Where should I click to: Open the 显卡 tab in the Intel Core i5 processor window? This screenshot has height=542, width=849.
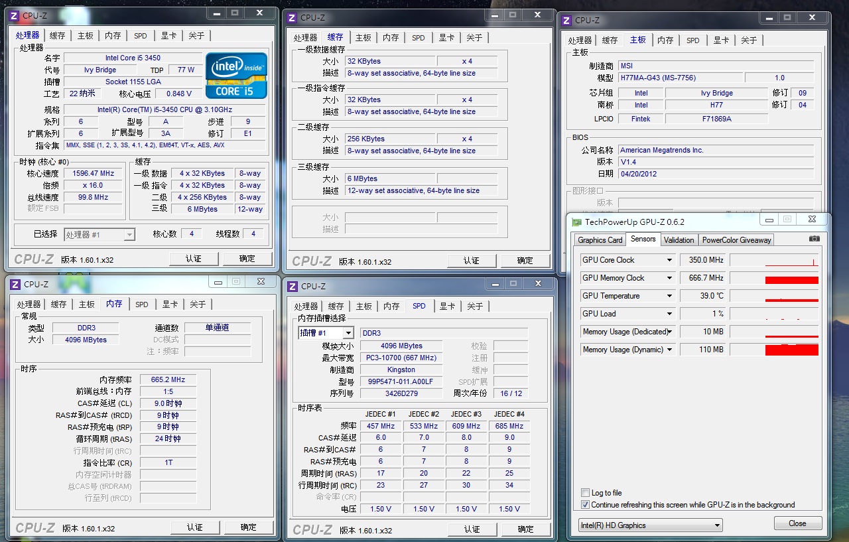168,36
